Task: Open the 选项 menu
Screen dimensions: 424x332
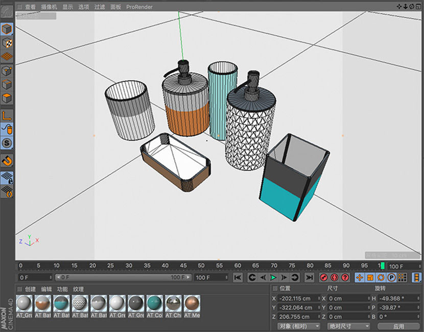Action: [x=84, y=7]
